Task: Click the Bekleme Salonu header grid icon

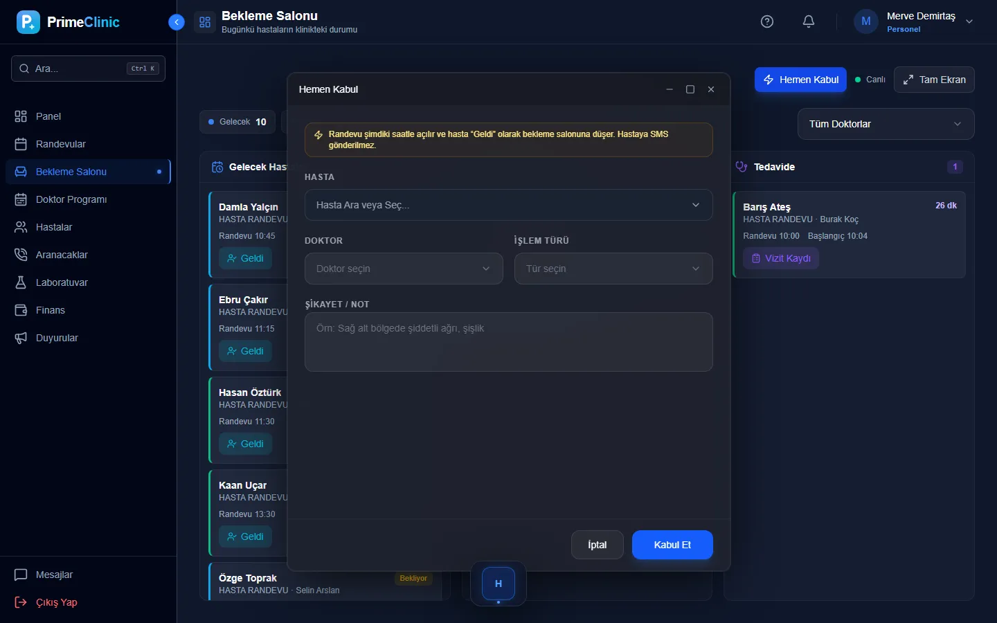Action: point(205,22)
